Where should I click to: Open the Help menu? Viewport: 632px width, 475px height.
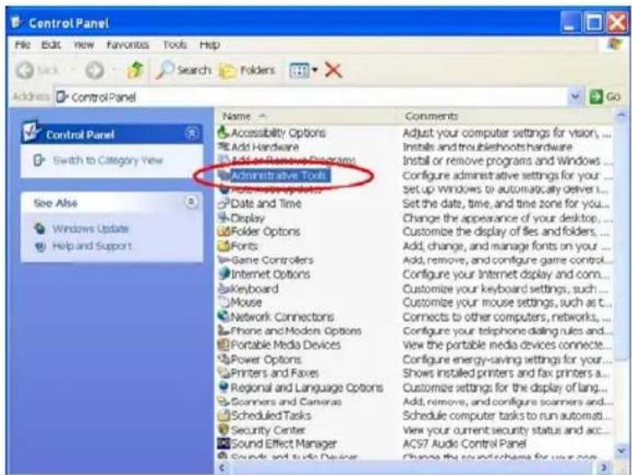click(209, 44)
